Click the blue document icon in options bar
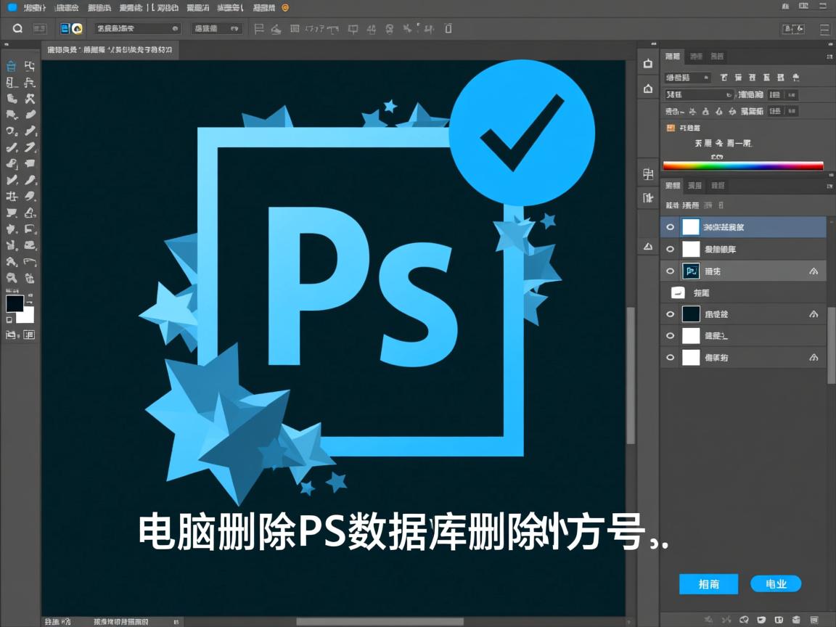This screenshot has height=627, width=836. (x=65, y=28)
